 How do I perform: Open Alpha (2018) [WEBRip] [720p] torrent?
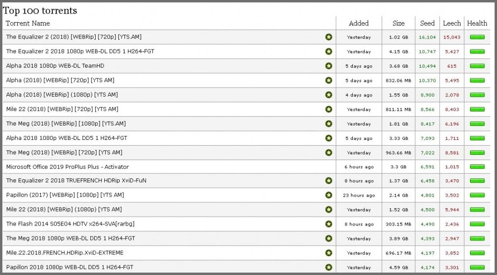point(60,80)
